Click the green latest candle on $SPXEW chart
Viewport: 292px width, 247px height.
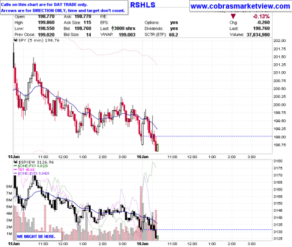(158, 237)
